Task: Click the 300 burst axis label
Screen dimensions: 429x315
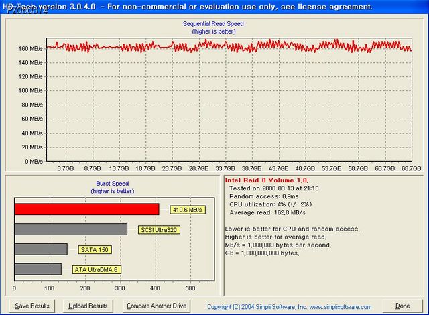Action: [120, 288]
